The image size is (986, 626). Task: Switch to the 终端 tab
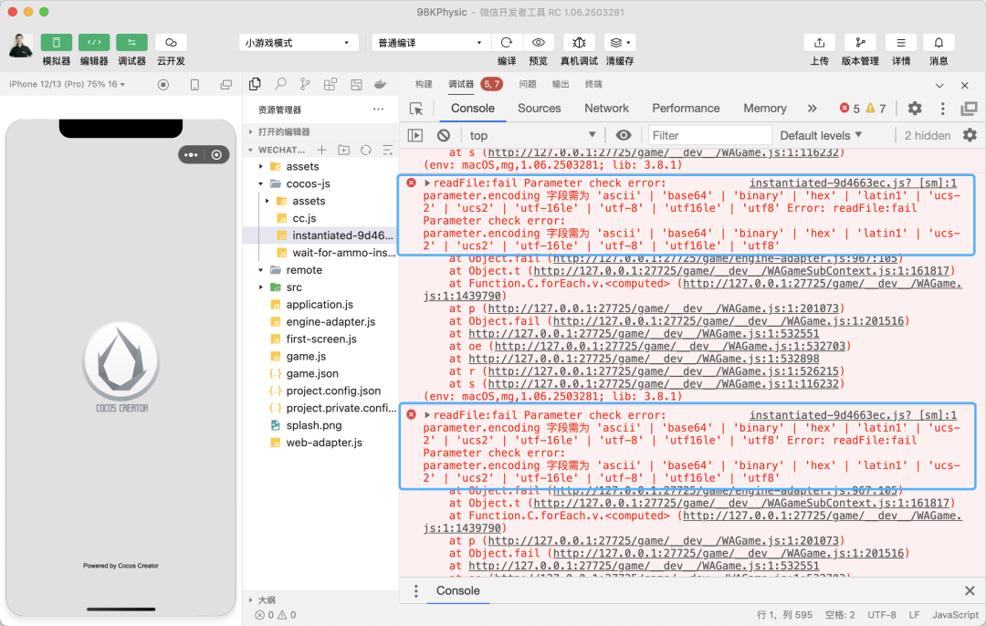click(593, 84)
